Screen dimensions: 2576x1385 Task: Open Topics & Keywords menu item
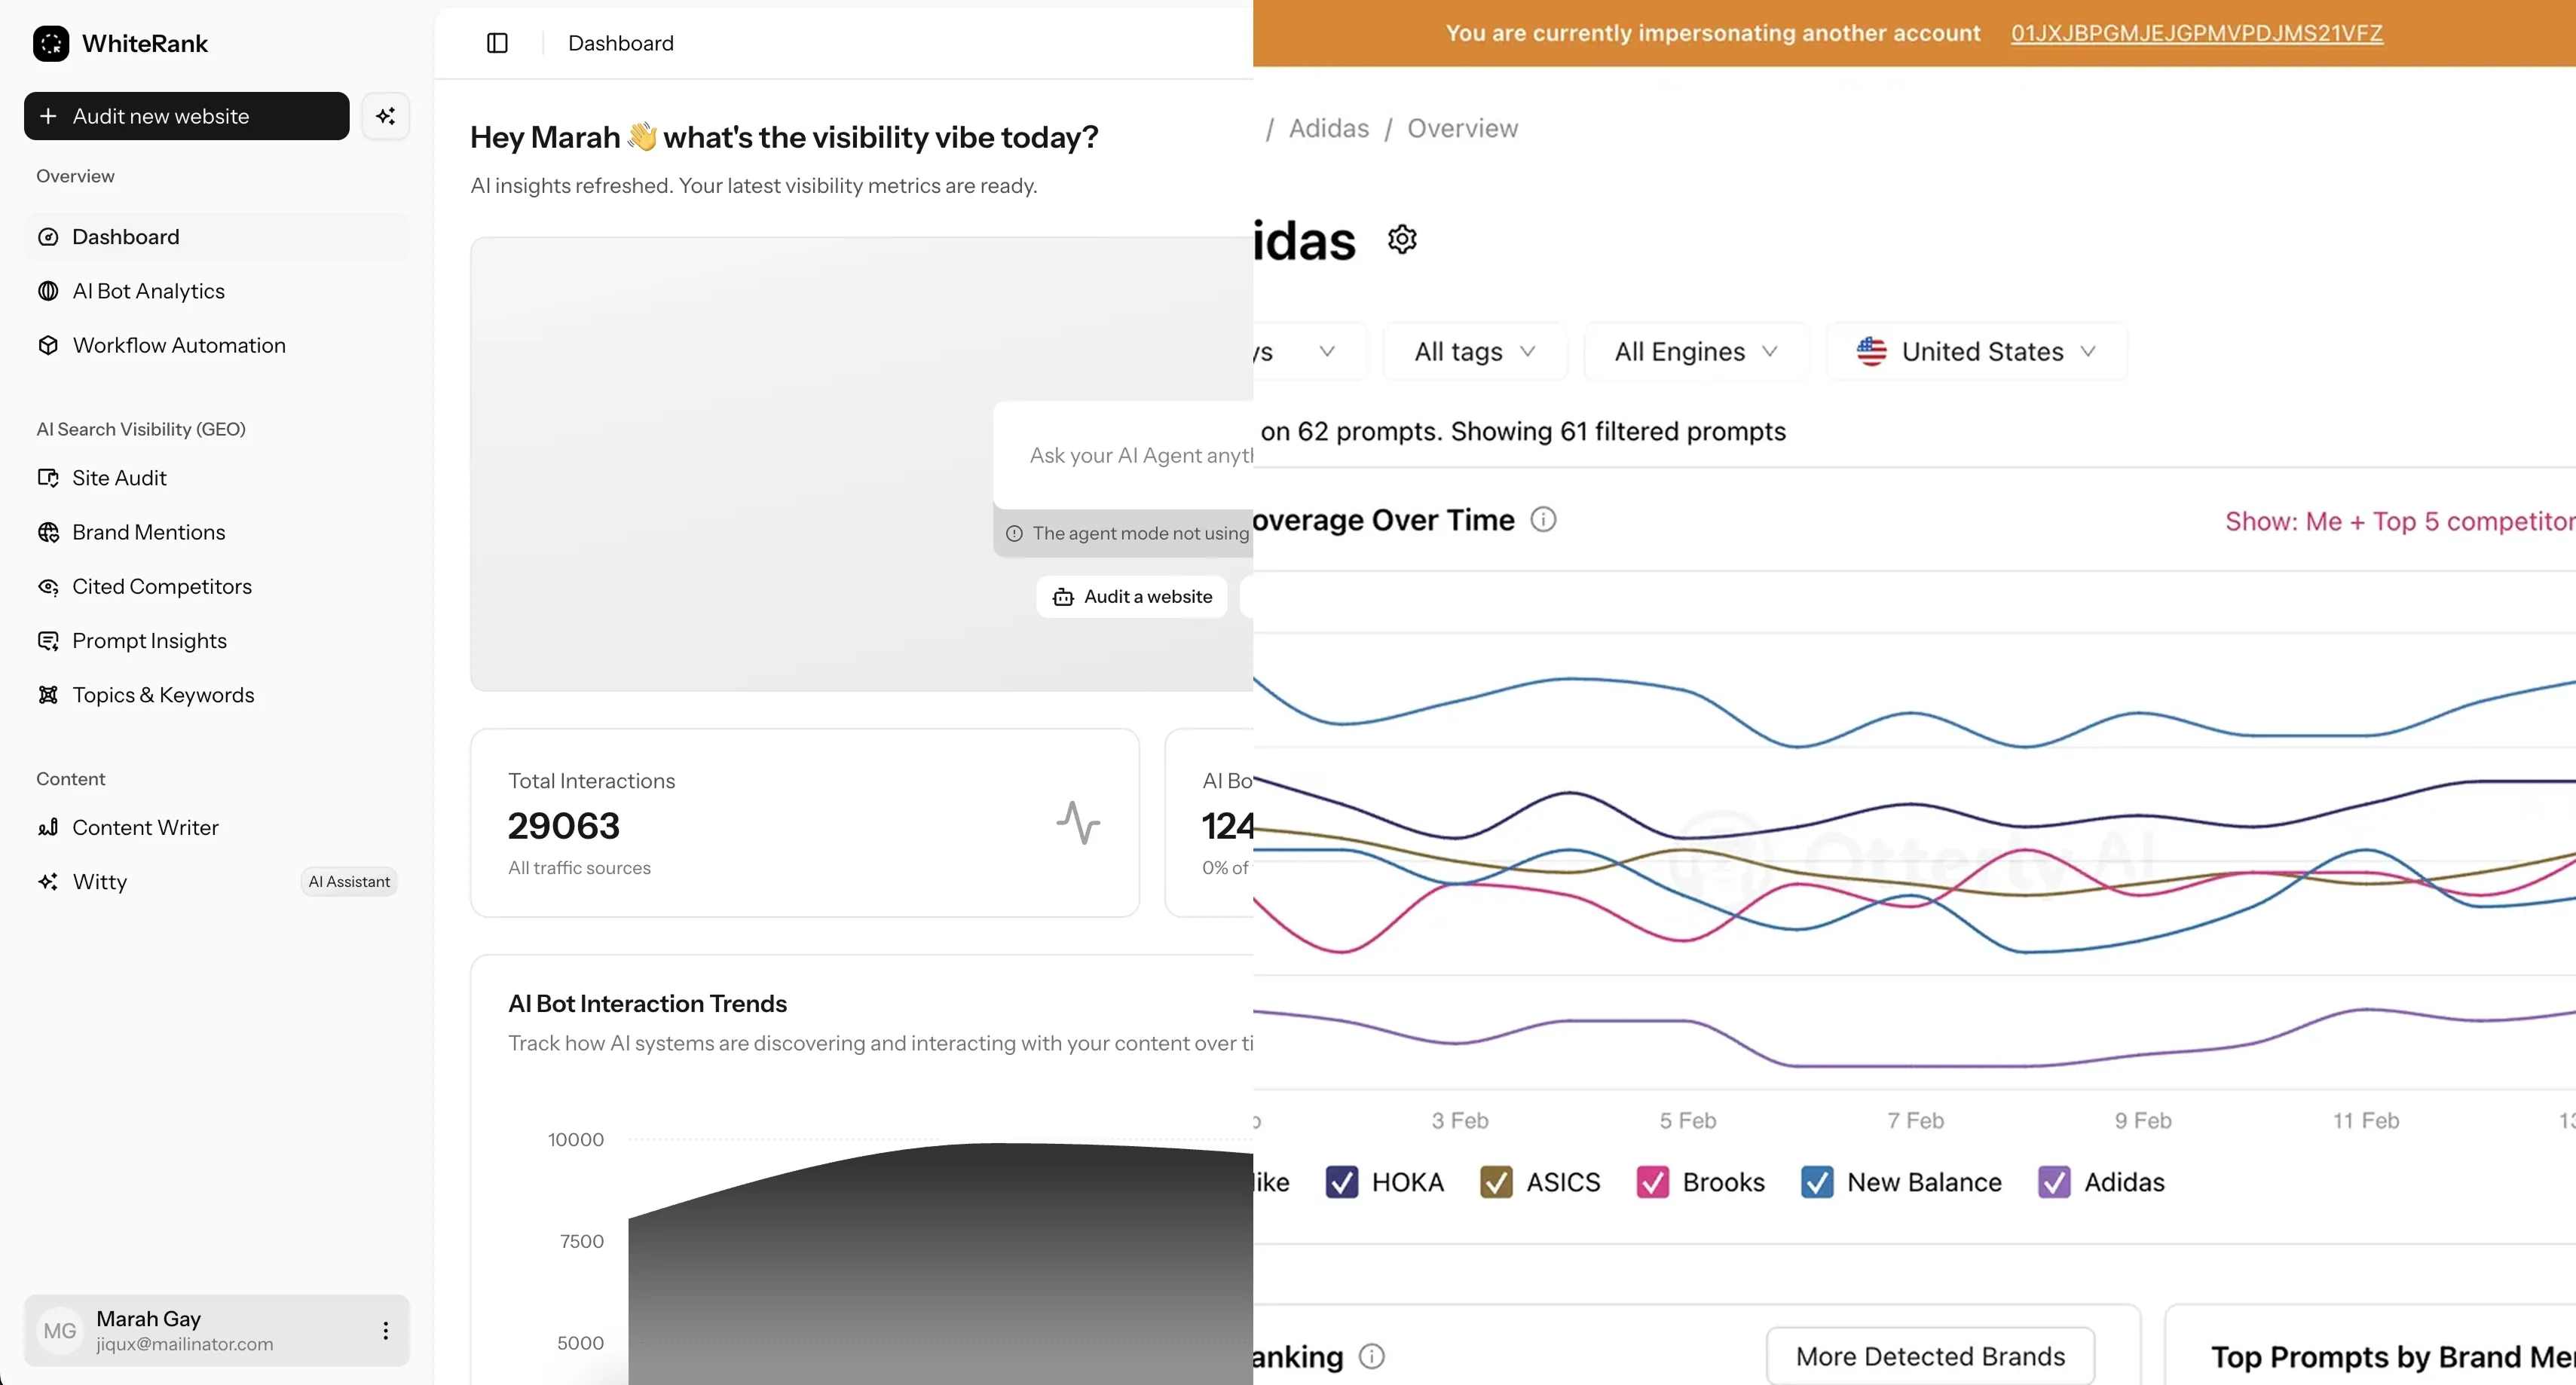(217, 695)
